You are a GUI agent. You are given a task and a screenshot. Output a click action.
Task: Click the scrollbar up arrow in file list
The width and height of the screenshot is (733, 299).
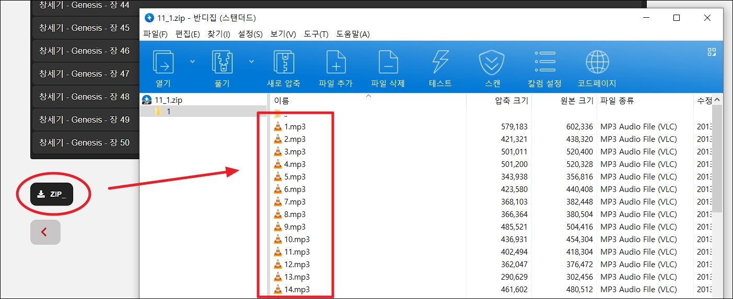tap(717, 100)
